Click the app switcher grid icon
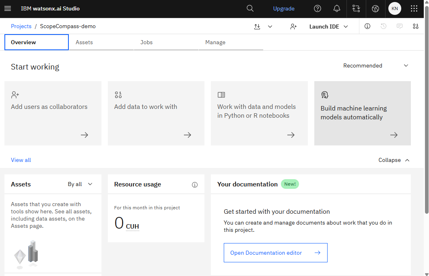Image resolution: width=429 pixels, height=276 pixels. [x=414, y=8]
